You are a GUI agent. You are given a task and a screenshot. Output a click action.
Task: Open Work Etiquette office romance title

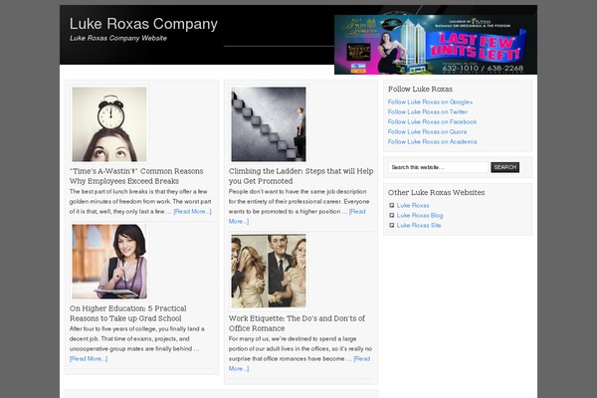coord(297,323)
